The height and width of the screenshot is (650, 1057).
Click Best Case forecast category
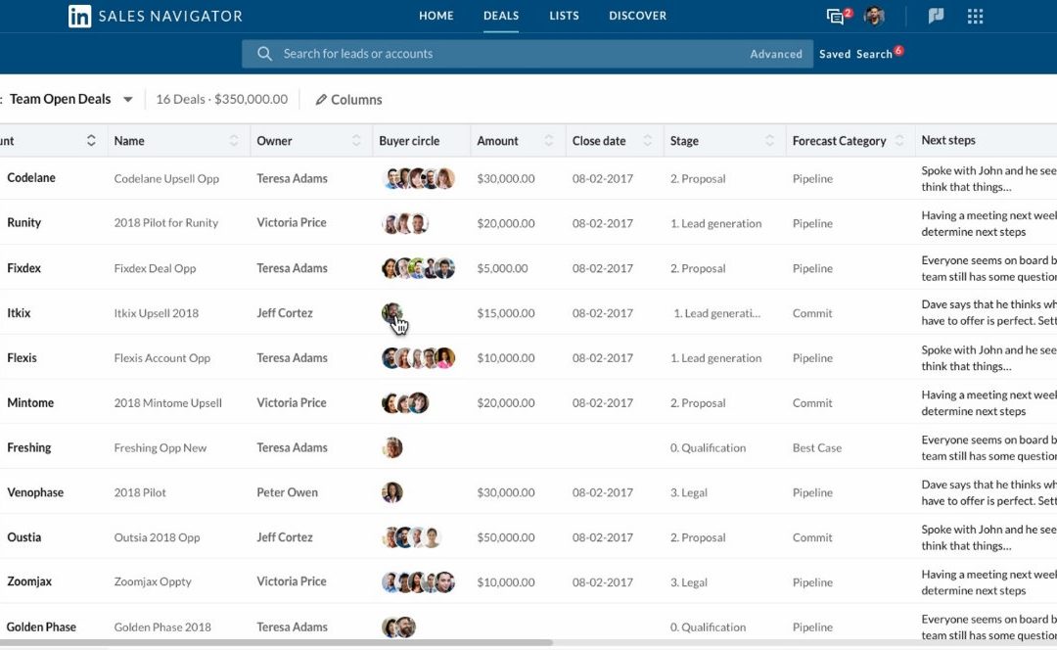(x=817, y=447)
